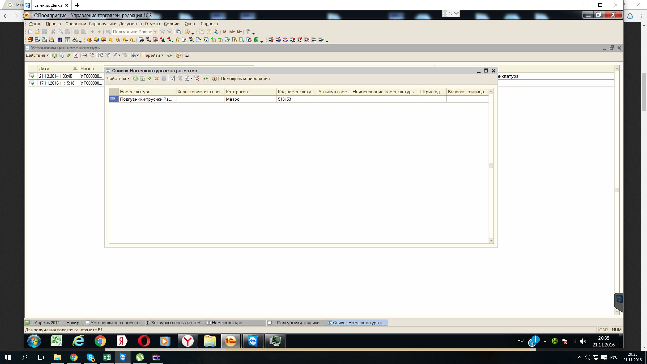647x364 pixels.
Task: Click the calculator icon in the main toolbar
Action: [x=202, y=32]
